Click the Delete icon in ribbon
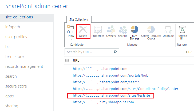 pyautogui.click(x=83, y=30)
